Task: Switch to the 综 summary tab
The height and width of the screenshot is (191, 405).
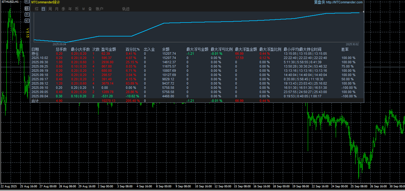Action: 36,9
